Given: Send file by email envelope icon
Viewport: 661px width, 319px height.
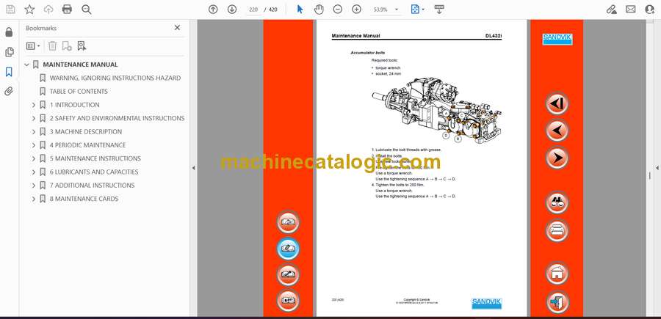Looking at the screenshot, I should pyautogui.click(x=631, y=10).
